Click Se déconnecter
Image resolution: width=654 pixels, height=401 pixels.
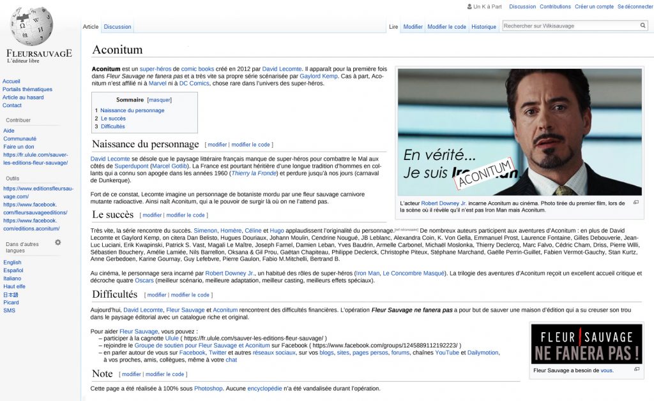635,6
